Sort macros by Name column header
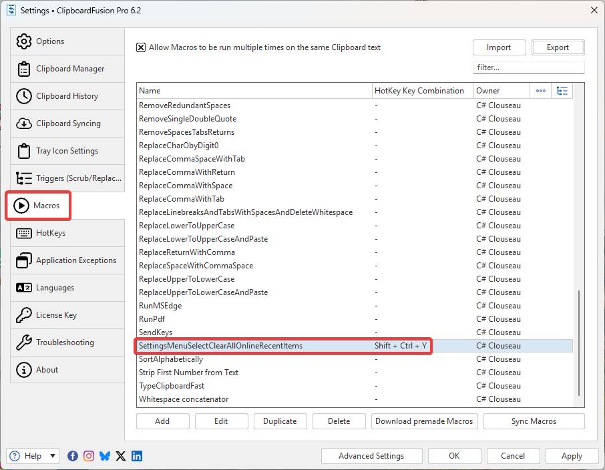 click(x=254, y=91)
